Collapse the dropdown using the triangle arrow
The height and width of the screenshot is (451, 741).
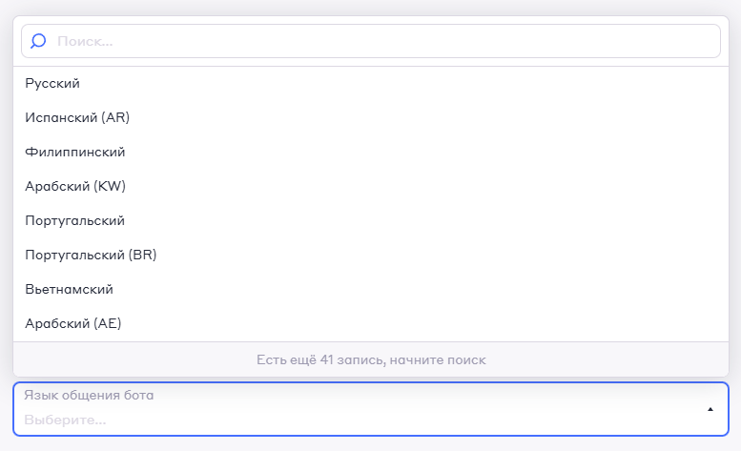click(x=710, y=409)
